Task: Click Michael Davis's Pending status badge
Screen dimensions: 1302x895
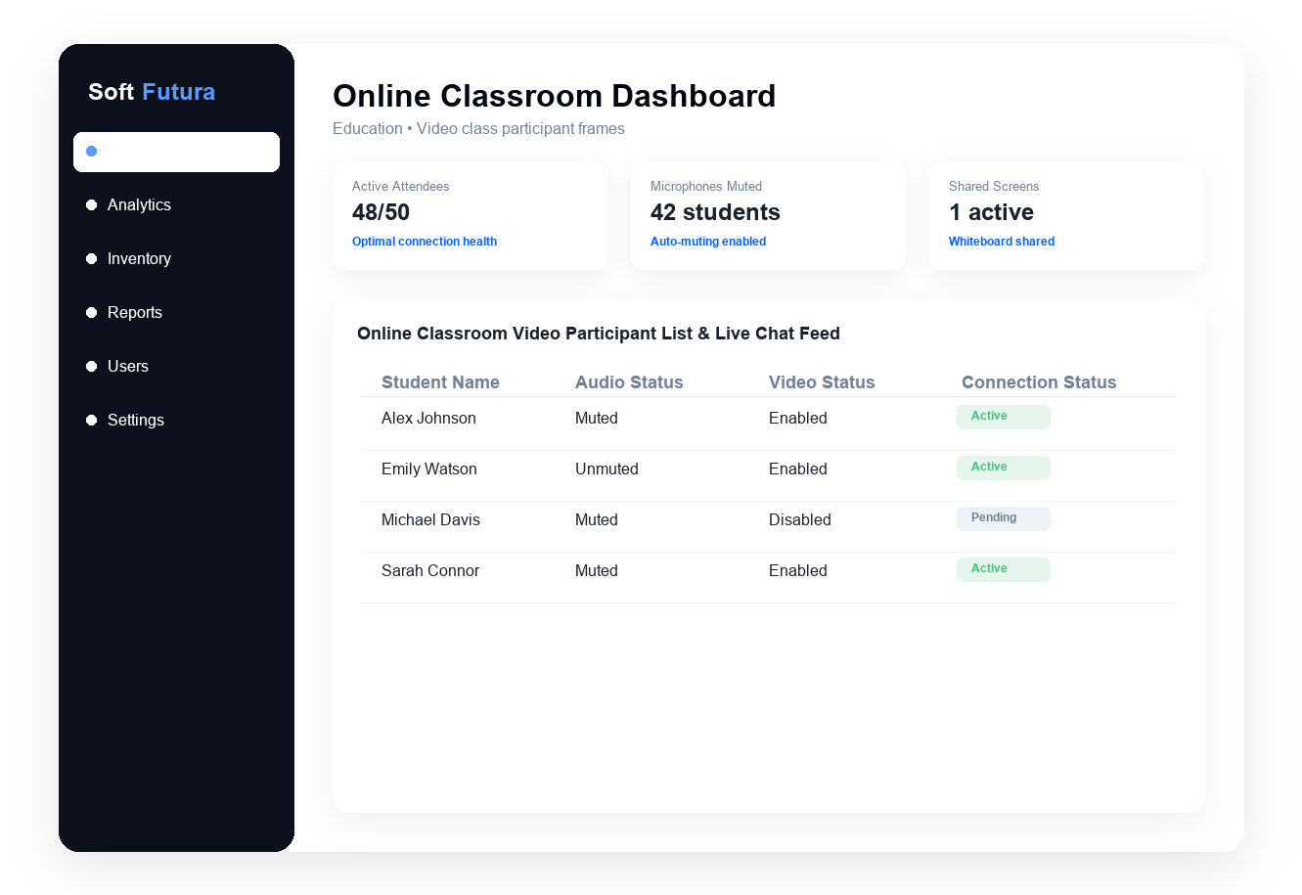Action: (x=1004, y=518)
